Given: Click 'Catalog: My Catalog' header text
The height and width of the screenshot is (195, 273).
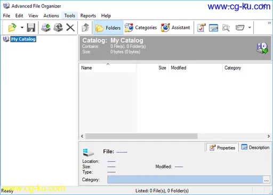Looking at the screenshot, I should click(x=113, y=40).
